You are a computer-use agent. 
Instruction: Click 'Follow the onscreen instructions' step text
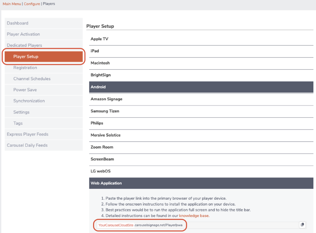click(170, 204)
